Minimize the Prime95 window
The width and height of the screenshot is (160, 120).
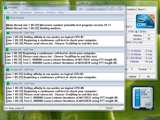[x=107, y=7]
